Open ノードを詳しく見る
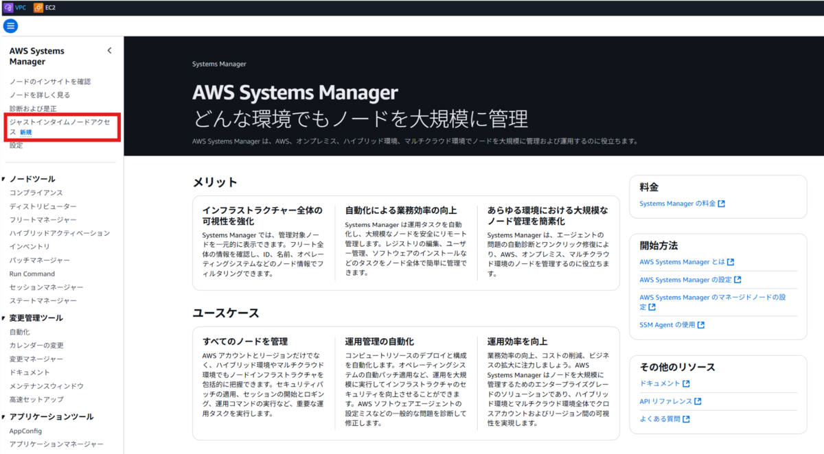This screenshot has height=454, width=824. point(40,95)
